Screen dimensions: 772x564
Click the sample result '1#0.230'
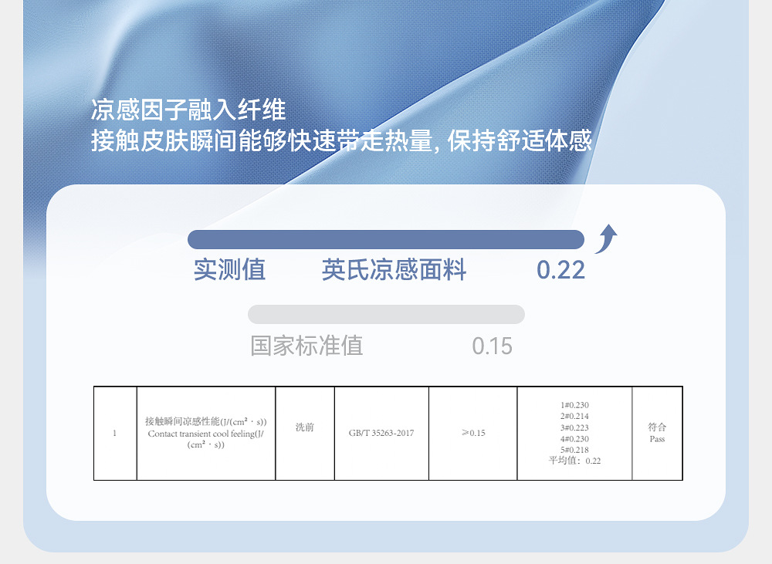point(574,405)
